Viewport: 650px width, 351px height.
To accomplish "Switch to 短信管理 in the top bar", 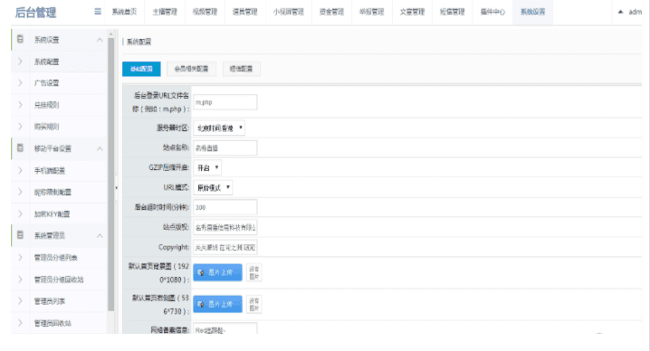I will pyautogui.click(x=453, y=12).
